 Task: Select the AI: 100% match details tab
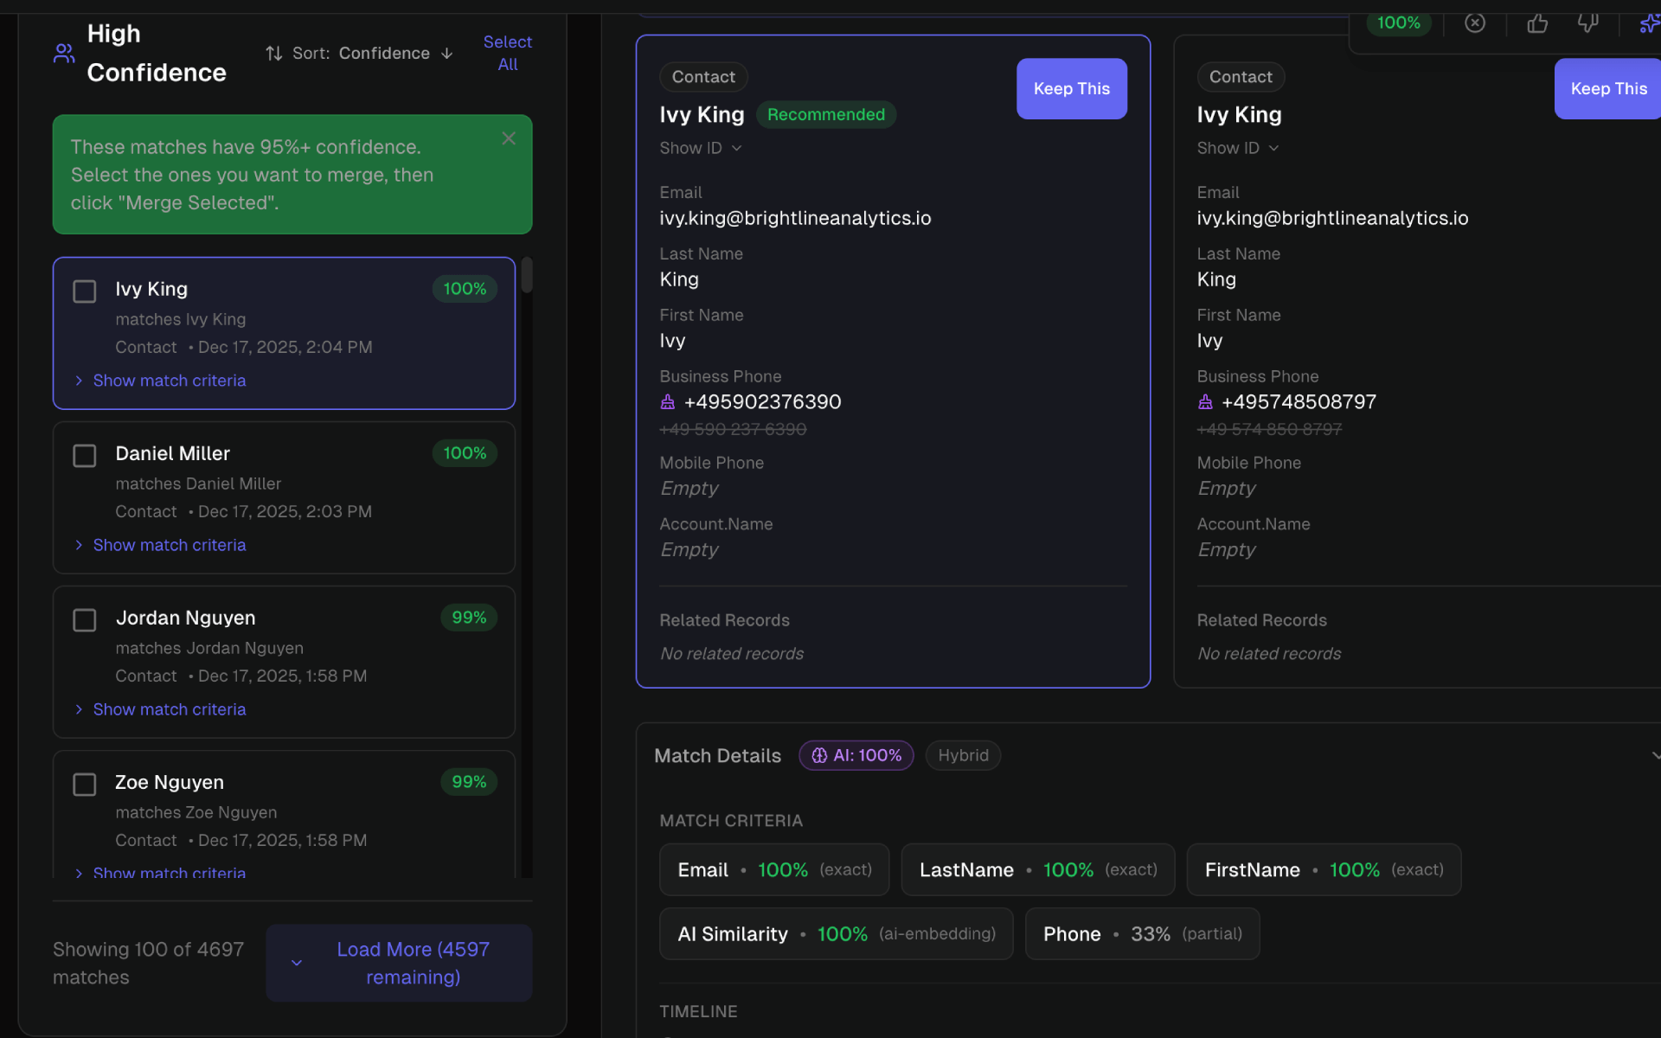(x=856, y=755)
